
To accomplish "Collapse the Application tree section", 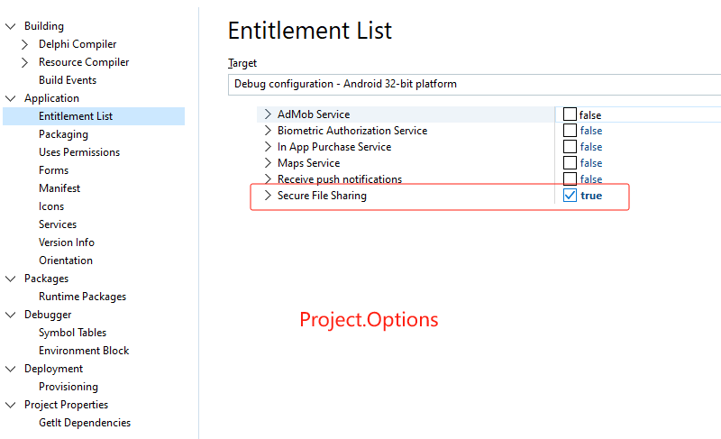I will coord(11,98).
